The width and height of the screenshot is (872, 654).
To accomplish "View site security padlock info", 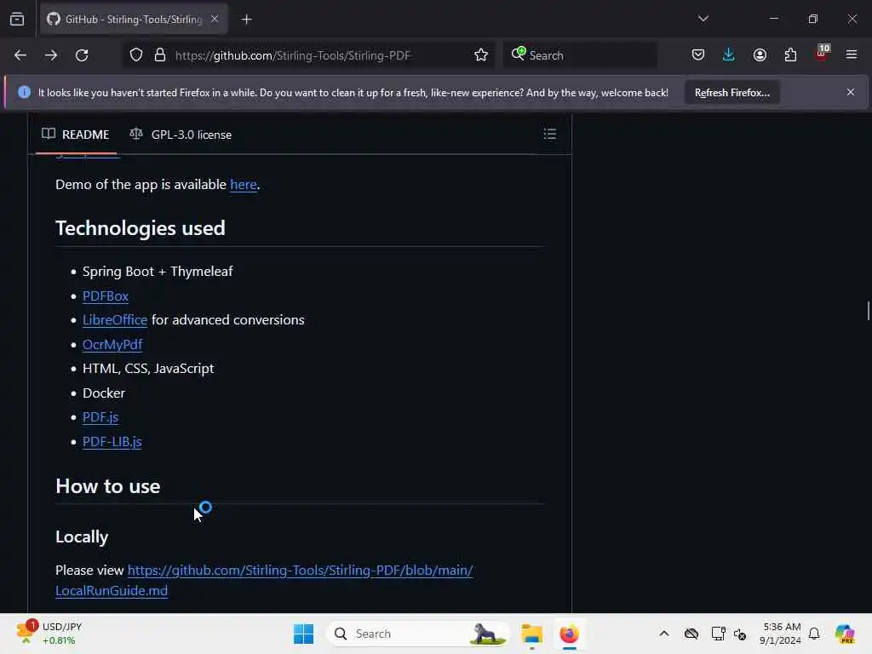I will [160, 55].
